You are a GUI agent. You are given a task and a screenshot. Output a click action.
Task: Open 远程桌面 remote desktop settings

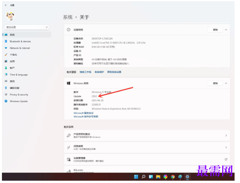[x=147, y=147]
